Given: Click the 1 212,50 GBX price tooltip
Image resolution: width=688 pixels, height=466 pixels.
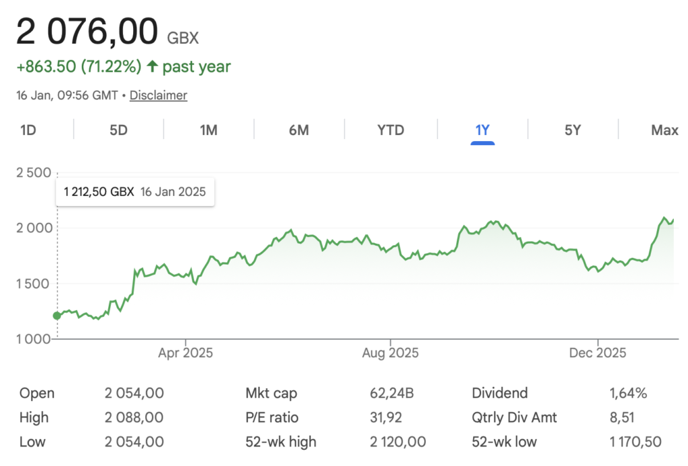Looking at the screenshot, I should pyautogui.click(x=134, y=192).
